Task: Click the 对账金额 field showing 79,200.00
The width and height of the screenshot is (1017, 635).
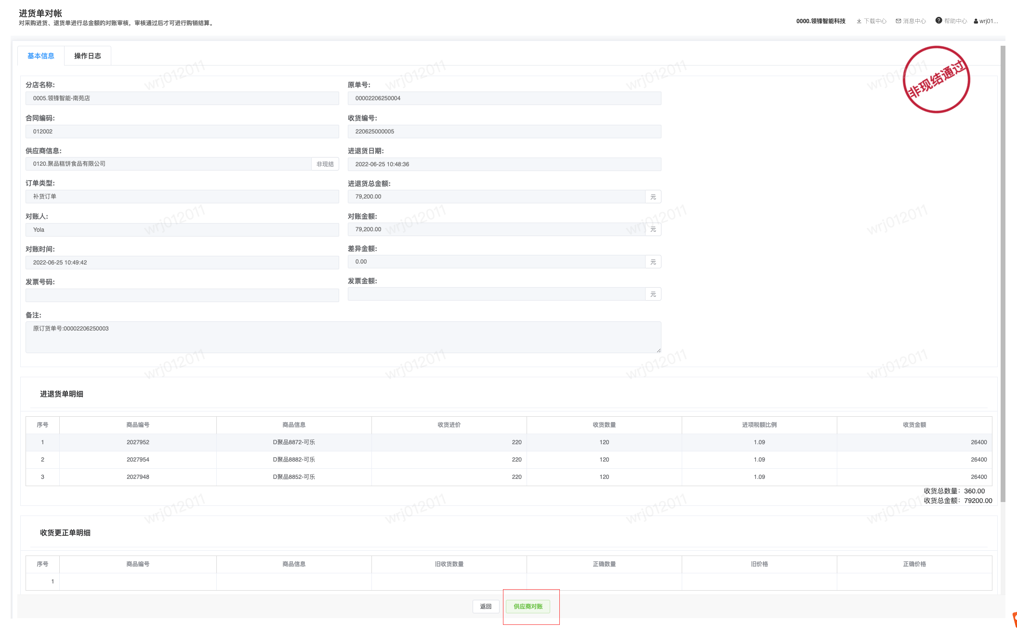Action: pos(496,229)
